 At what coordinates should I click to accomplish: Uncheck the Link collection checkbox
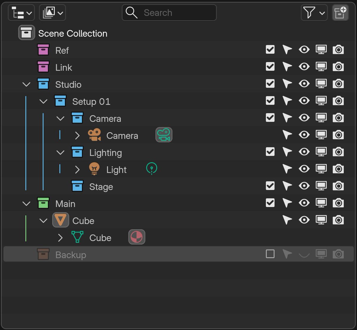pos(270,66)
